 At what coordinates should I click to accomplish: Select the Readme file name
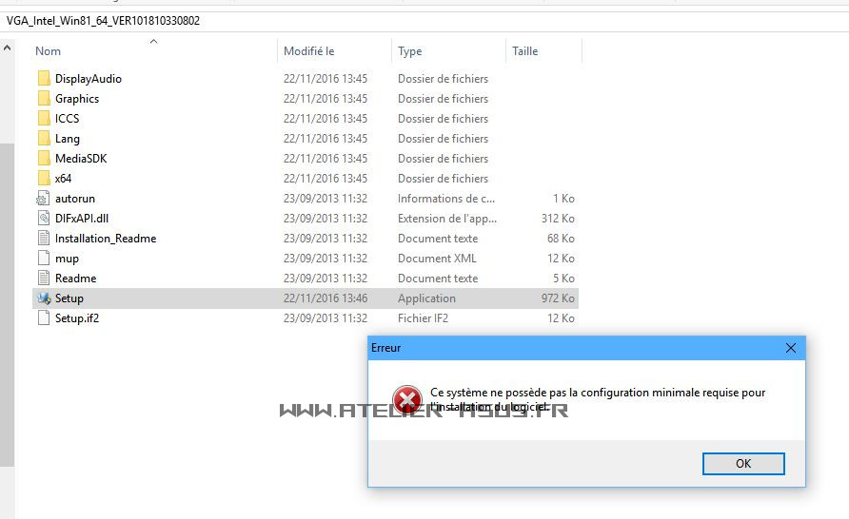[76, 279]
